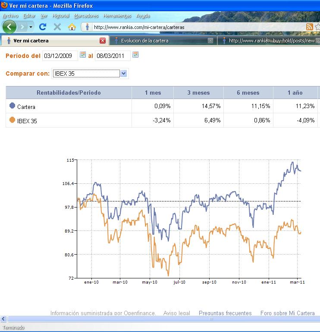Click IBEX 35 1 año value -4,09%

306,120
